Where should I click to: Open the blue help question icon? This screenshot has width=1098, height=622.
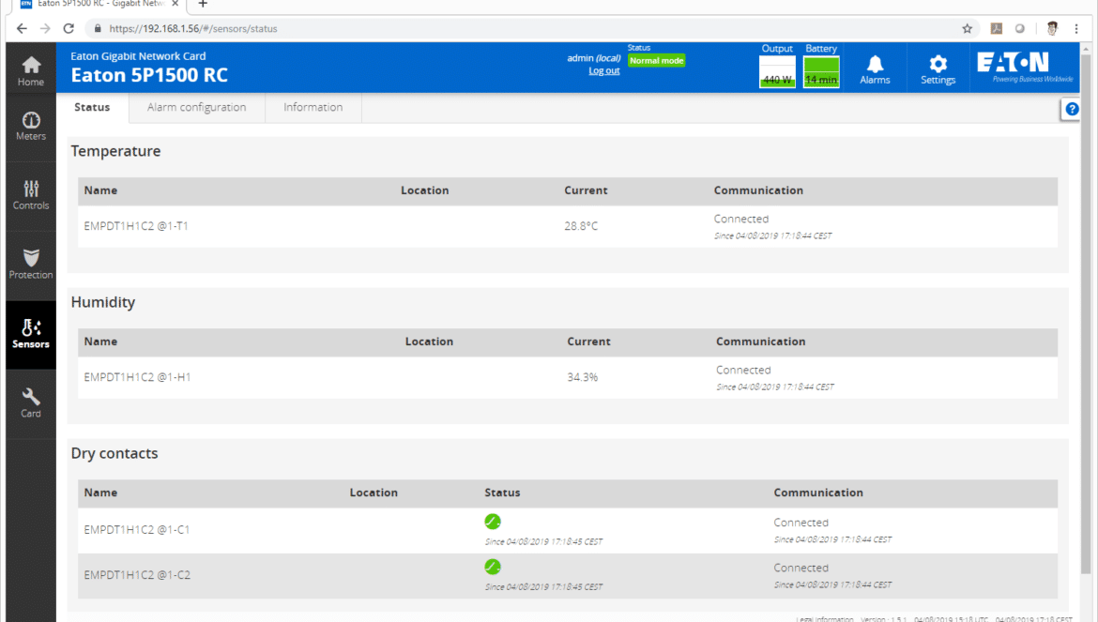pos(1072,109)
